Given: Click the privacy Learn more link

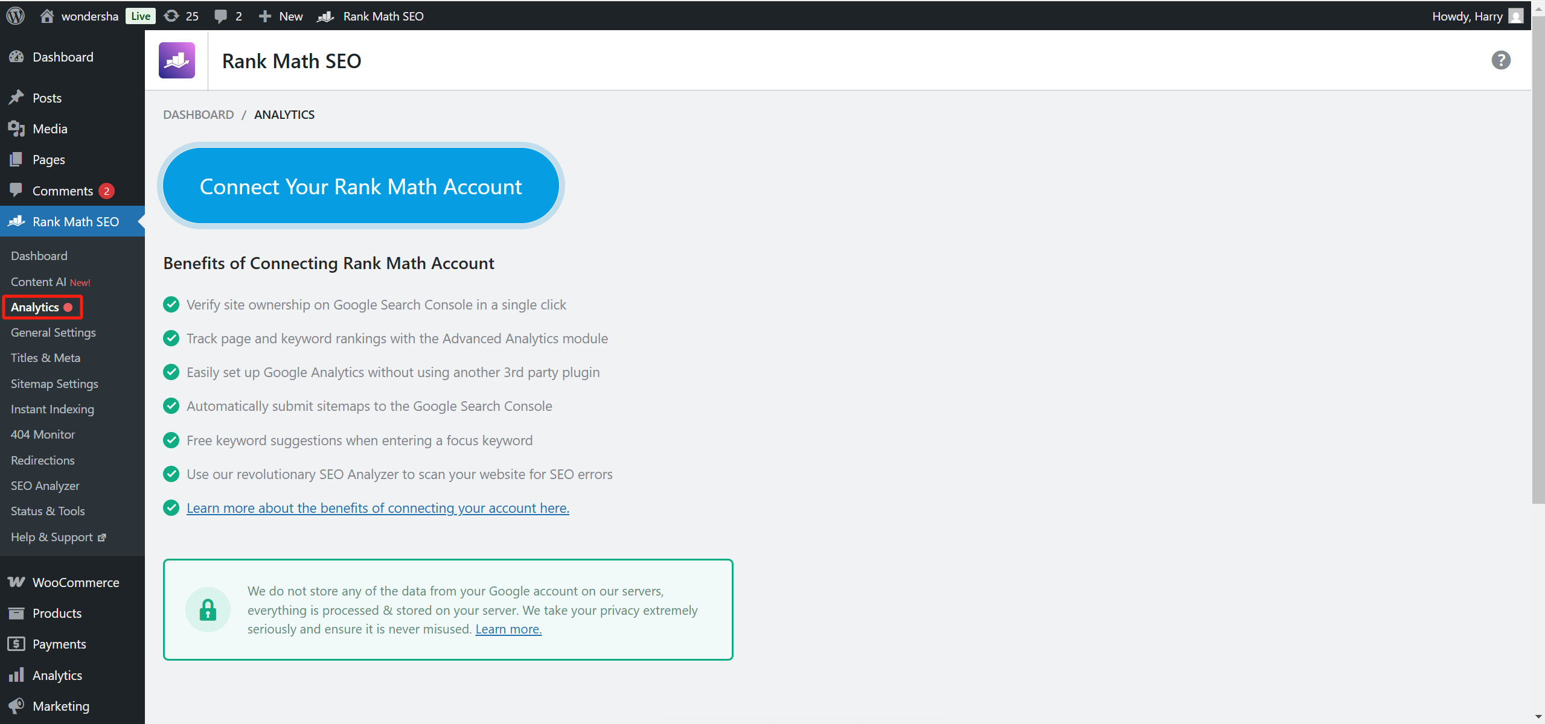Looking at the screenshot, I should pos(508,629).
